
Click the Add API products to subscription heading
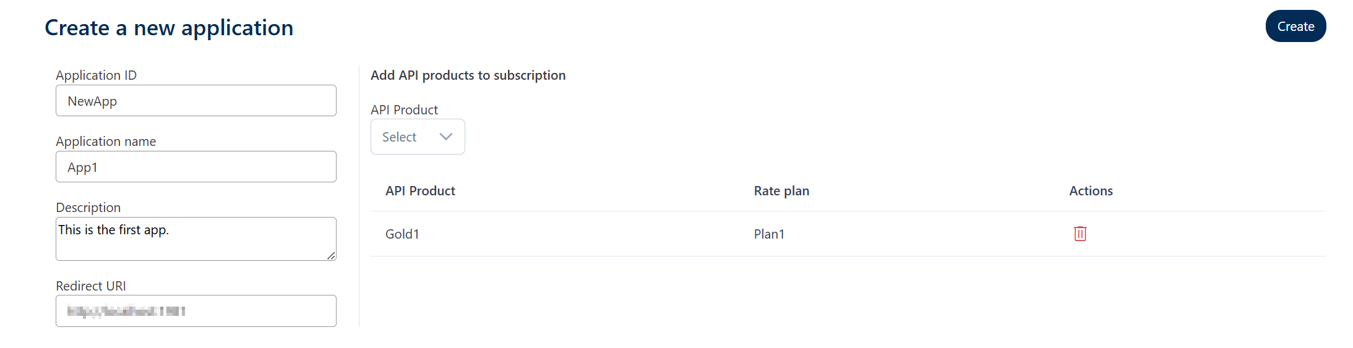pos(468,75)
